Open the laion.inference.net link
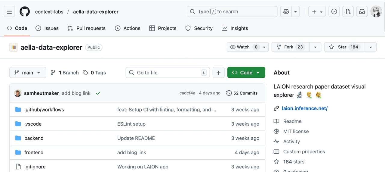This screenshot has height=172, width=385. [x=304, y=108]
